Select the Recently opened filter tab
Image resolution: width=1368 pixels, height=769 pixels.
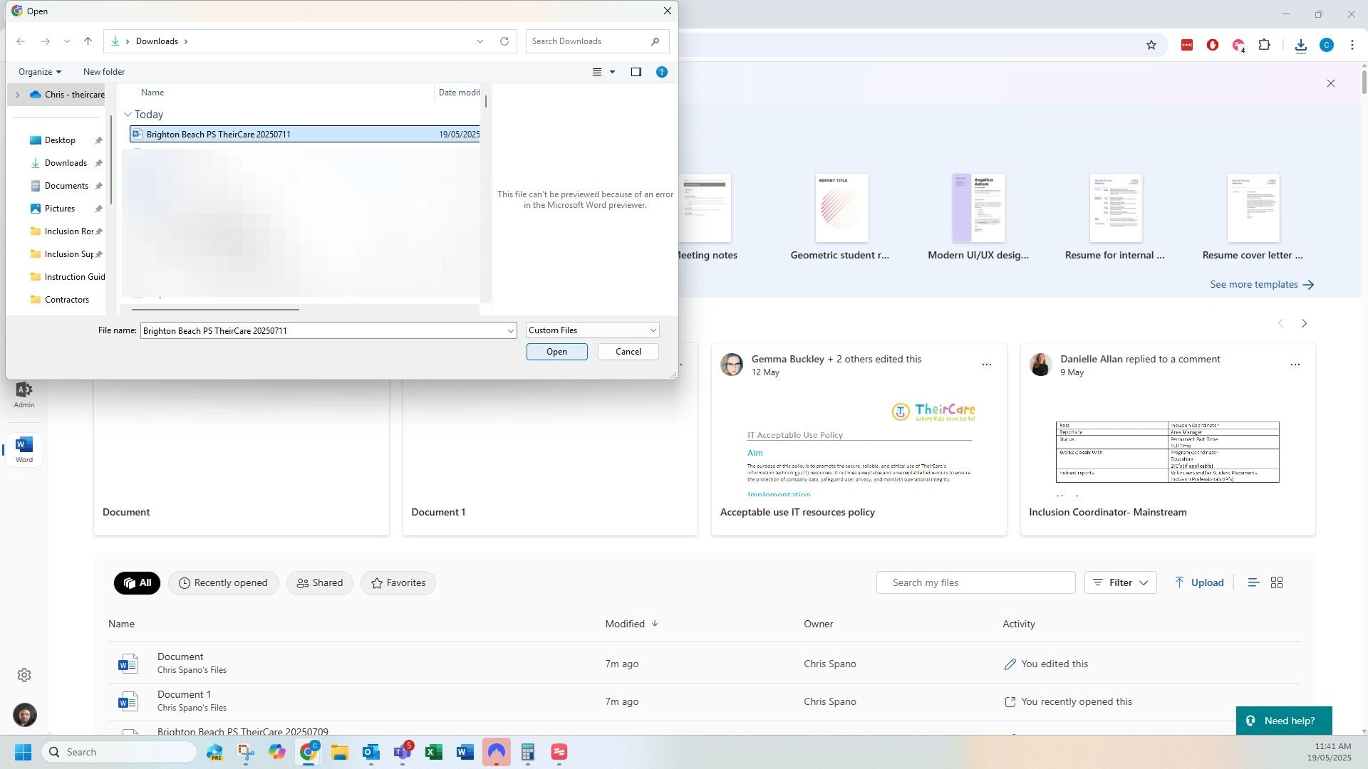pos(223,582)
